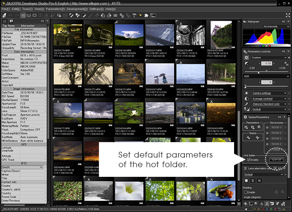Click the exposure bias icon in Parameters controls
292x212 pixels.
tap(246, 64)
